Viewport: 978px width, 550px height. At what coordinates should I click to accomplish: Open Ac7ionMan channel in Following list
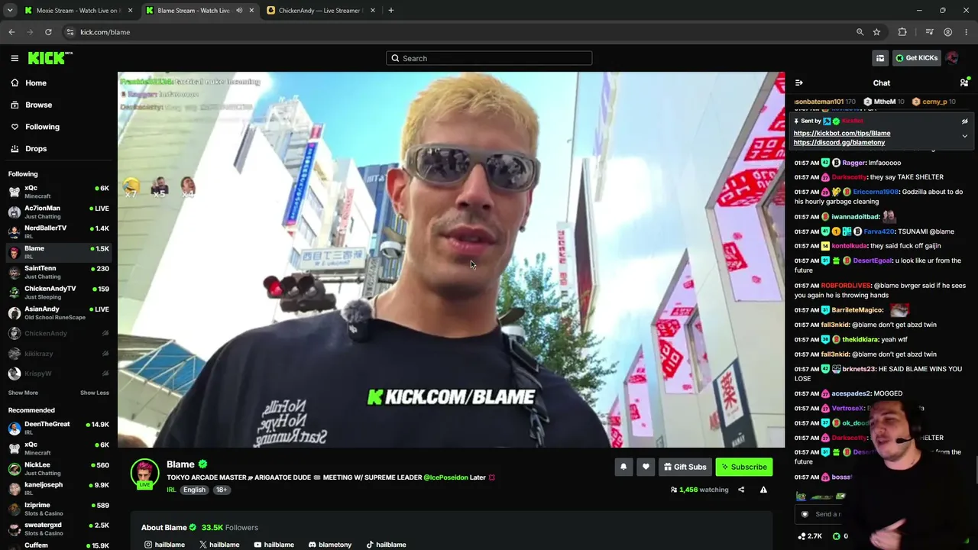tap(59, 212)
